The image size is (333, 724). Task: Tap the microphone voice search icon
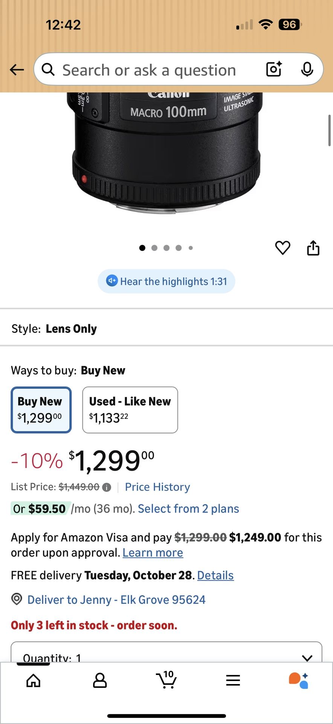pyautogui.click(x=307, y=69)
